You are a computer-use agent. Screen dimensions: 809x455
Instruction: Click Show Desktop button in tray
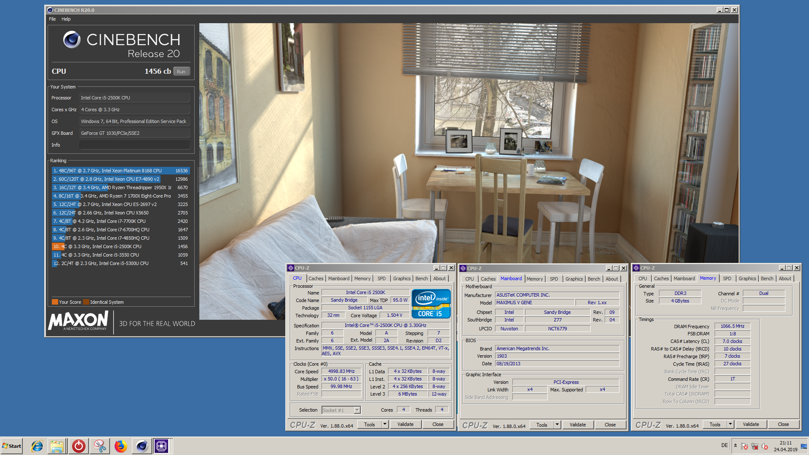coord(804,446)
